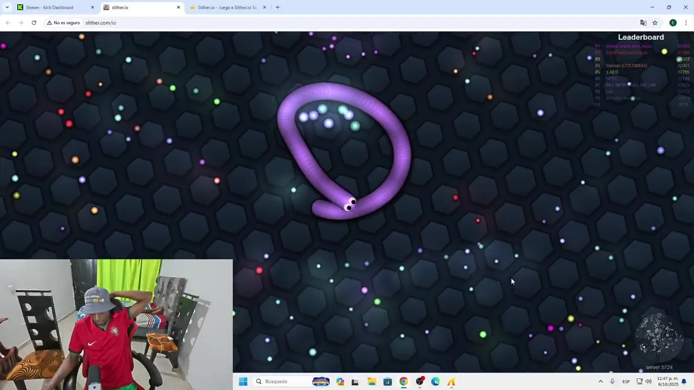Open network settings from tray icon

(x=640, y=381)
